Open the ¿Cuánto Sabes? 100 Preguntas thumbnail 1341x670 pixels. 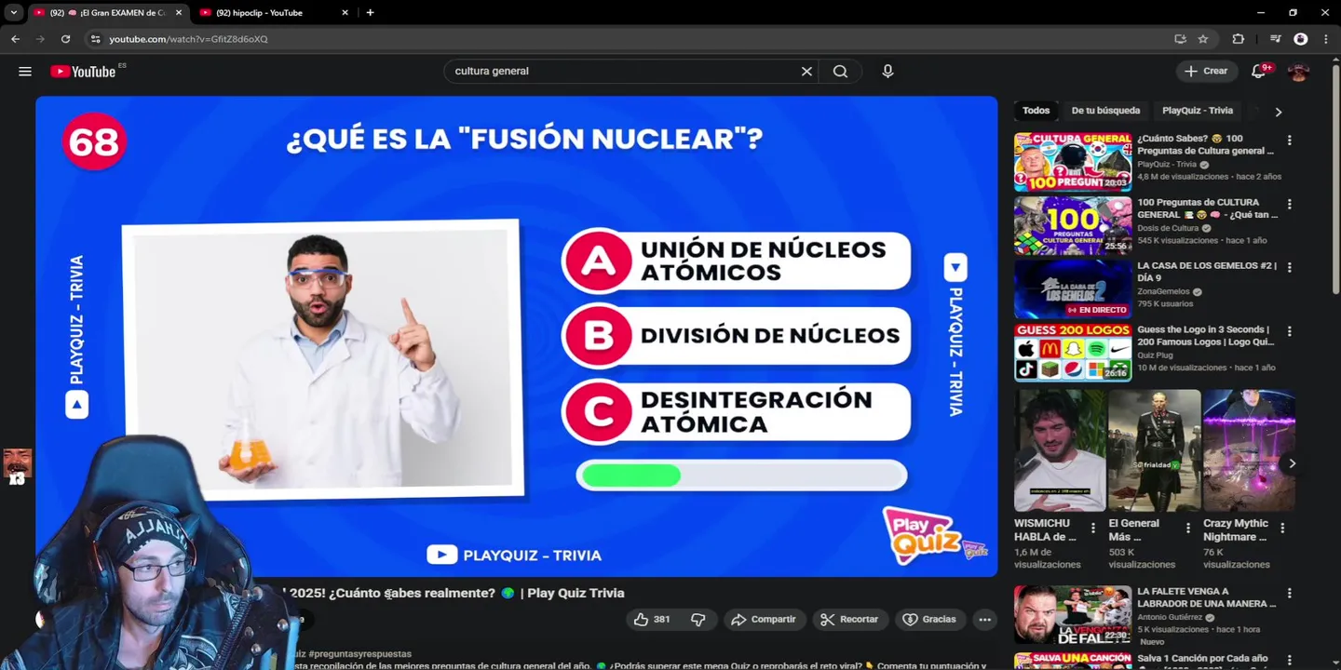(x=1073, y=162)
